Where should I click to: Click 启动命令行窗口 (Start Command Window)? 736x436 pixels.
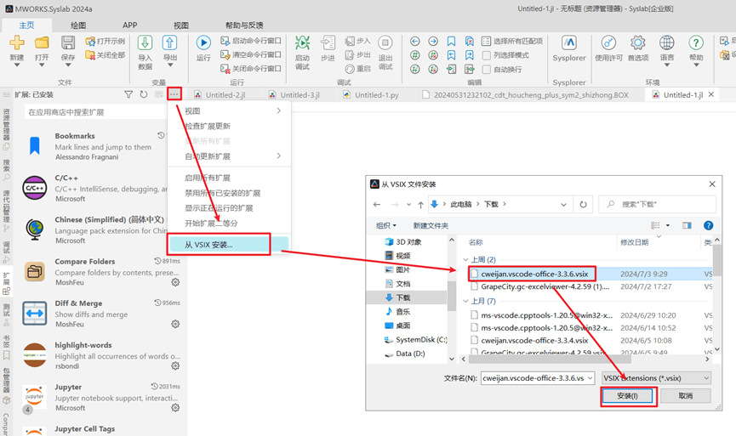251,41
